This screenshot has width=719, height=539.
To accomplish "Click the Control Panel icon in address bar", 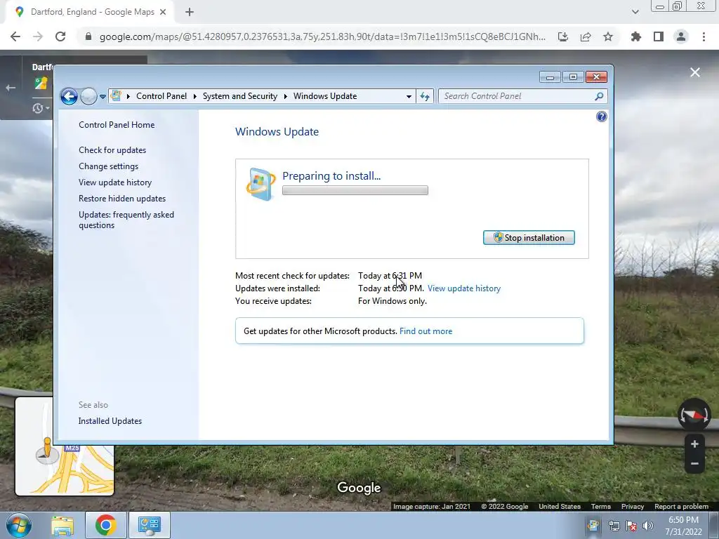I will coord(116,95).
